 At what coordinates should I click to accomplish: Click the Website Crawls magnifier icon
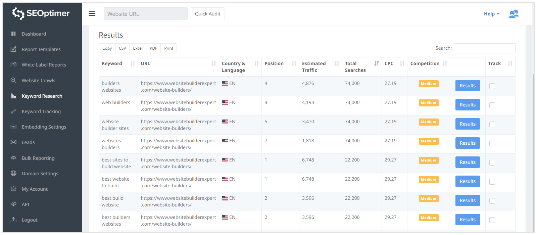[13, 80]
